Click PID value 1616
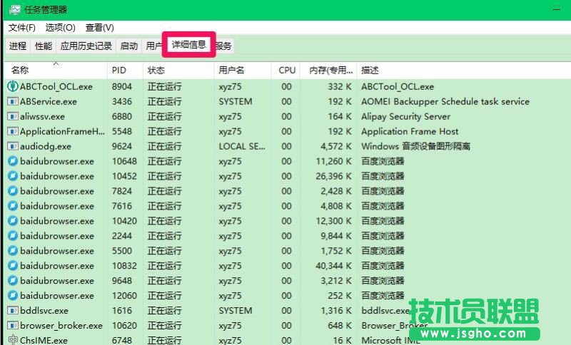571x345 pixels. click(122, 311)
